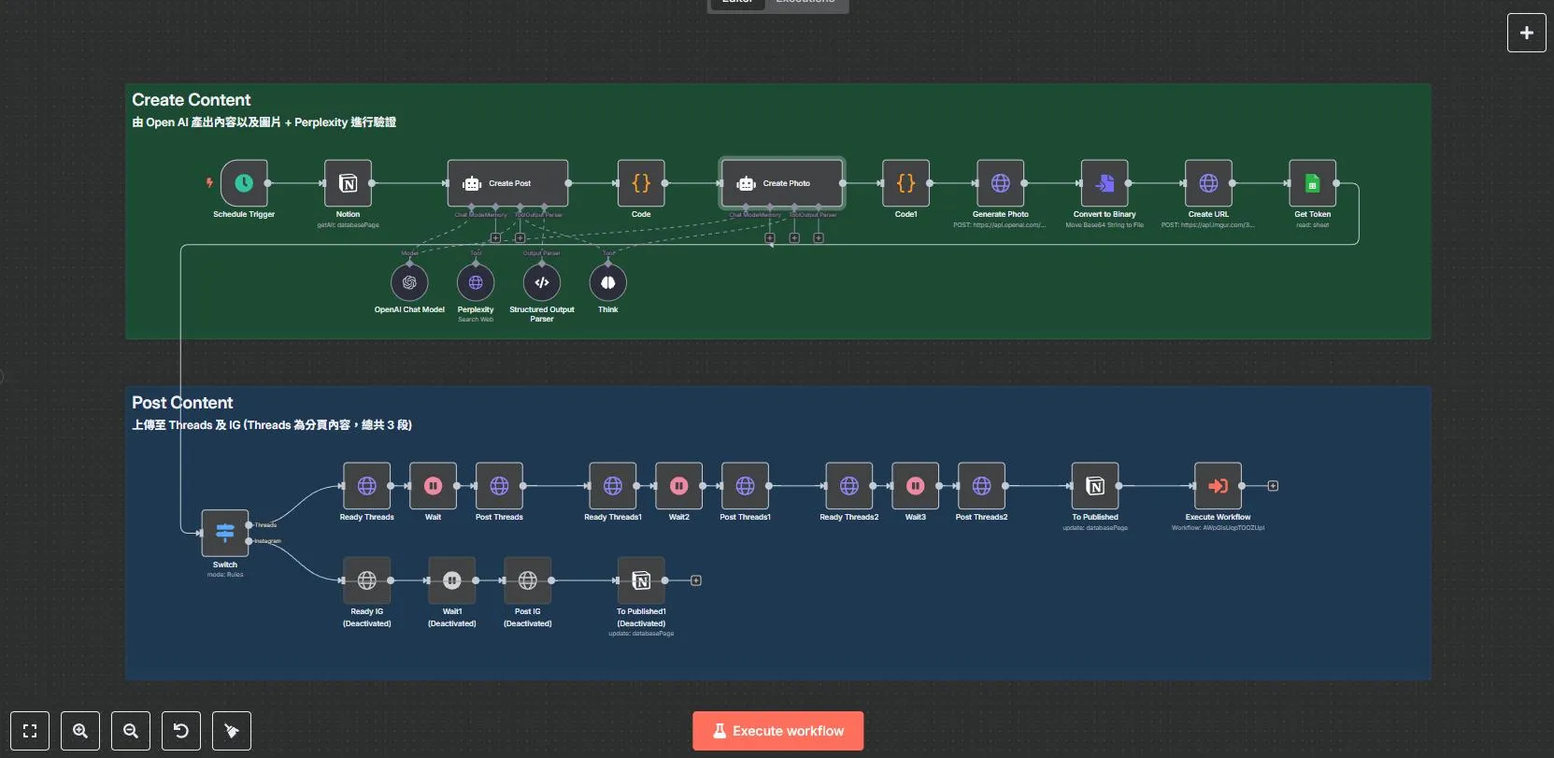Click the Schedule Trigger node
Viewport: 1554px width, 758px height.
[244, 183]
